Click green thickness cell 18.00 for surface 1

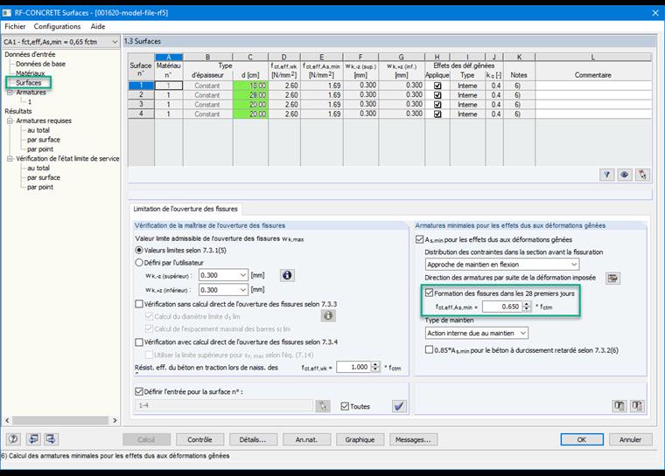click(x=250, y=86)
